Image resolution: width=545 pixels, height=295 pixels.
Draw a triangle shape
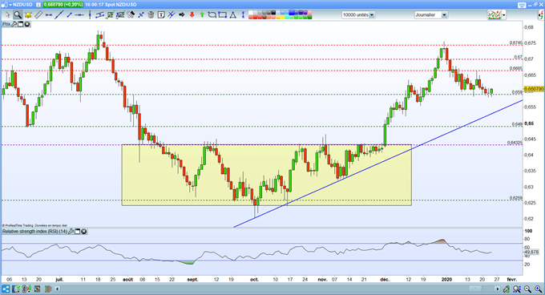click(232, 15)
